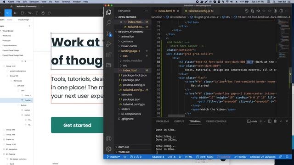The image size is (294, 165).
Task: Click Spaces: 4 indentation setting
Action: 158,157
